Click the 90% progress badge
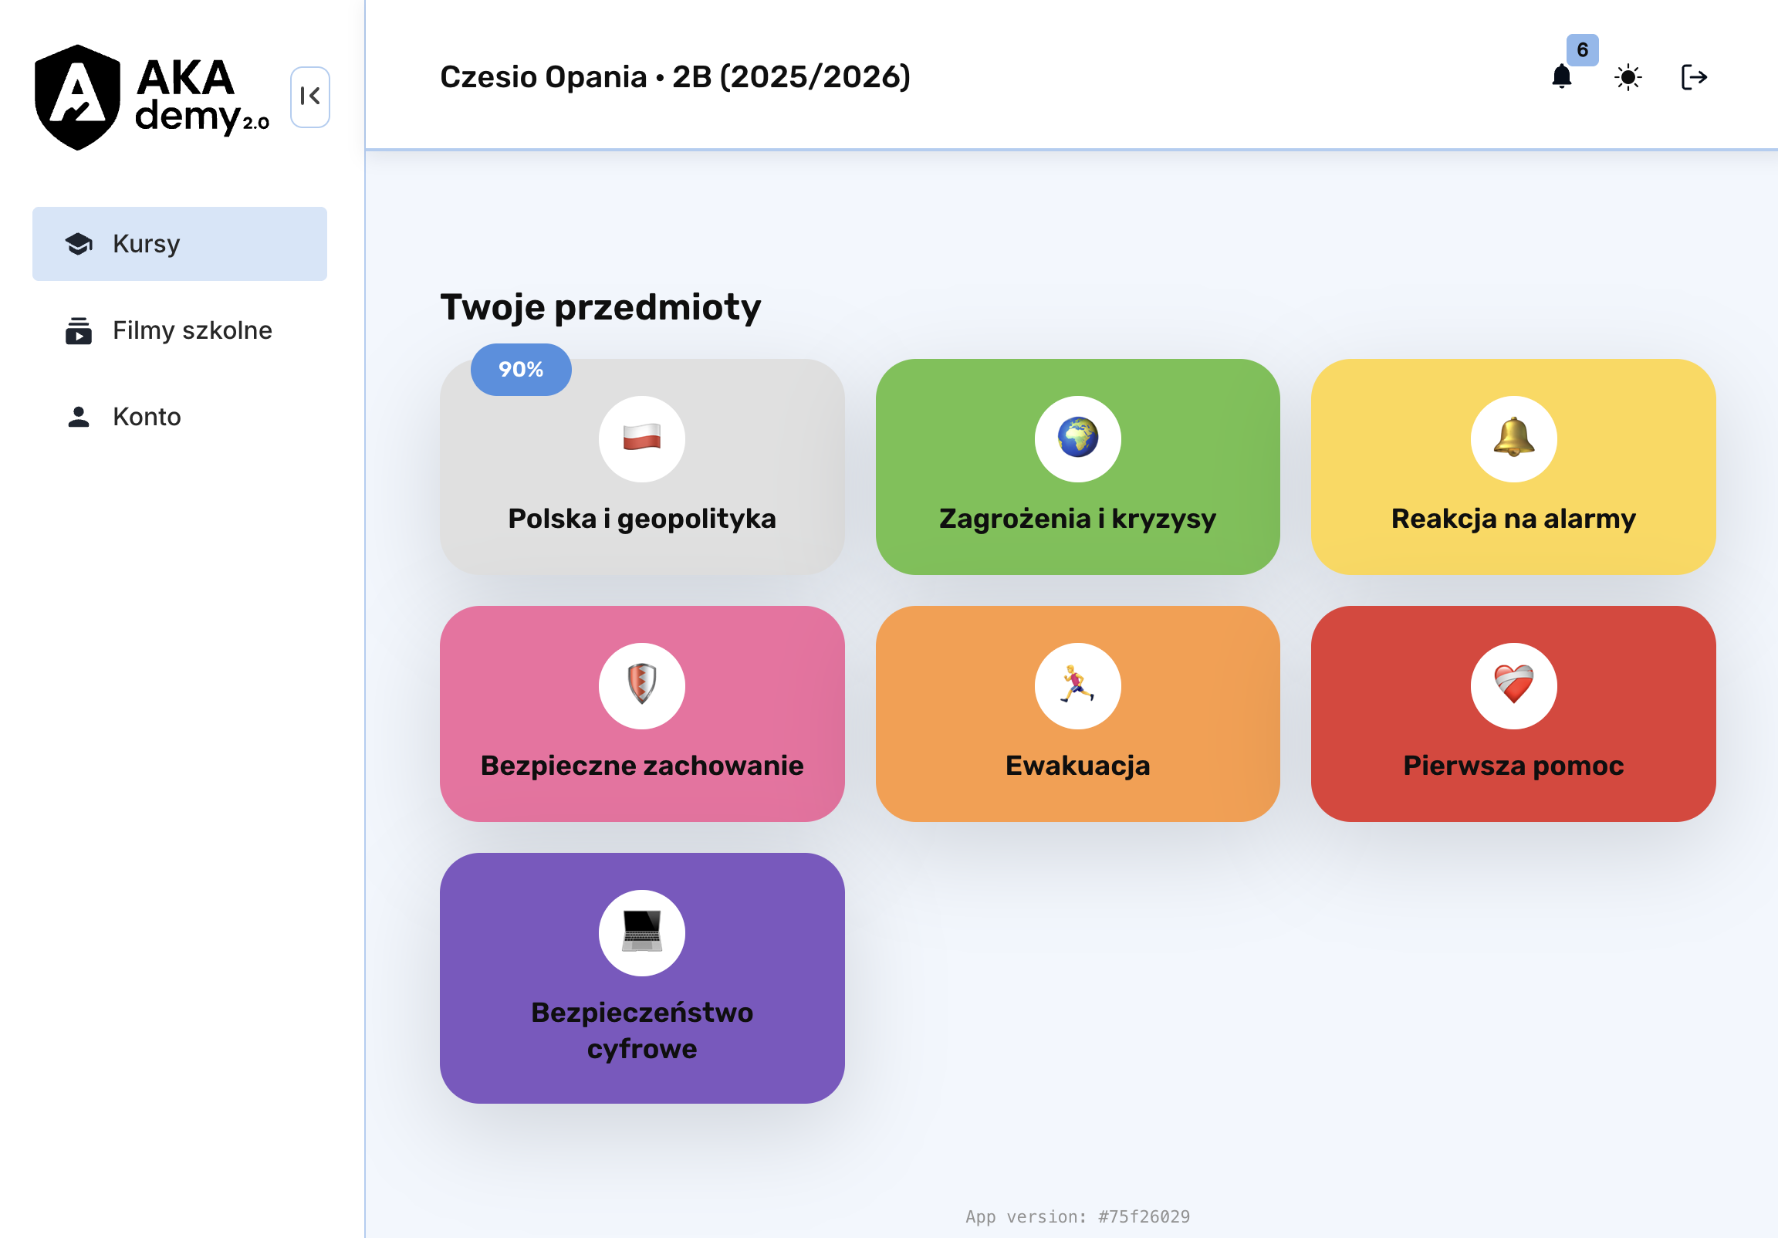This screenshot has width=1778, height=1238. [520, 370]
